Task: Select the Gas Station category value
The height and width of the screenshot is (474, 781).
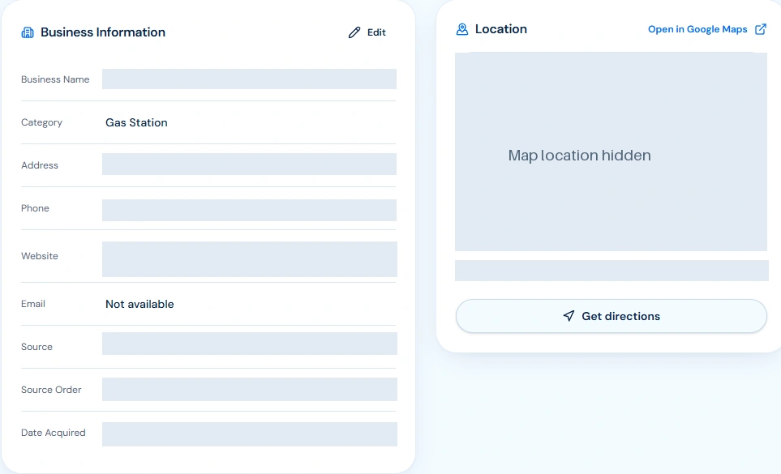Action: click(x=136, y=123)
